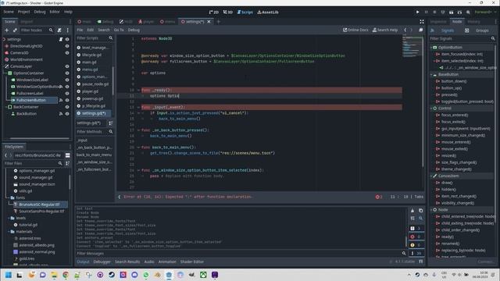Switch to the 3D workspace
This screenshot has width=500, height=281.
coord(227,12)
